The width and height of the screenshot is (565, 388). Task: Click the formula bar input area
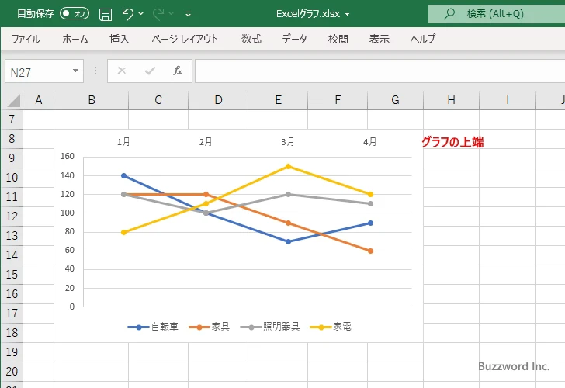click(x=380, y=71)
